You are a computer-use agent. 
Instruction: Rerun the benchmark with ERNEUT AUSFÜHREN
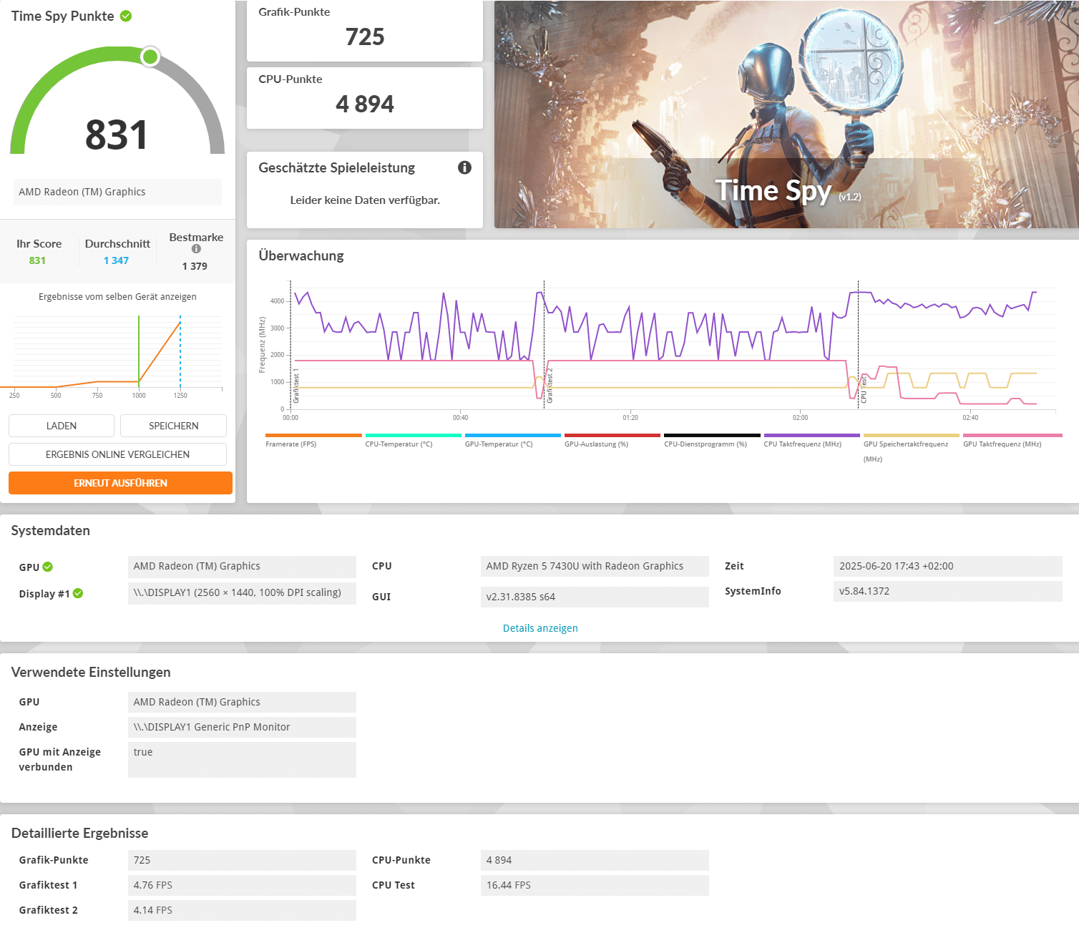[120, 483]
